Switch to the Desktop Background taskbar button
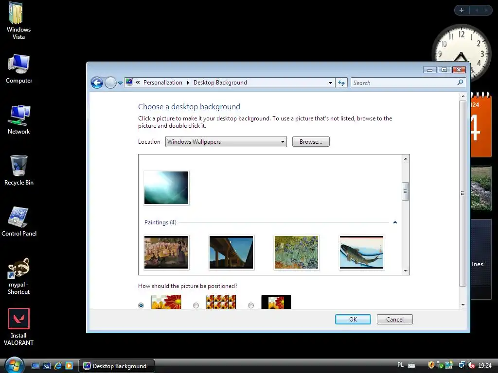This screenshot has height=373, width=498. click(x=117, y=366)
